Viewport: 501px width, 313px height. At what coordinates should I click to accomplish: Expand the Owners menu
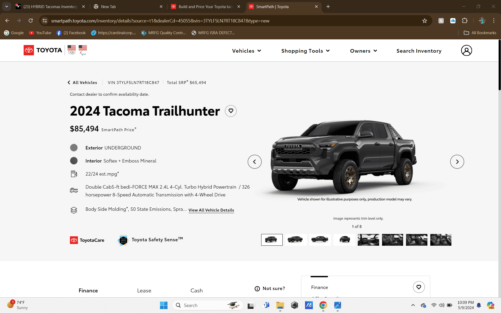[363, 51]
